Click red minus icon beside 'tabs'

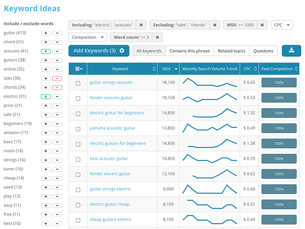click(x=57, y=78)
